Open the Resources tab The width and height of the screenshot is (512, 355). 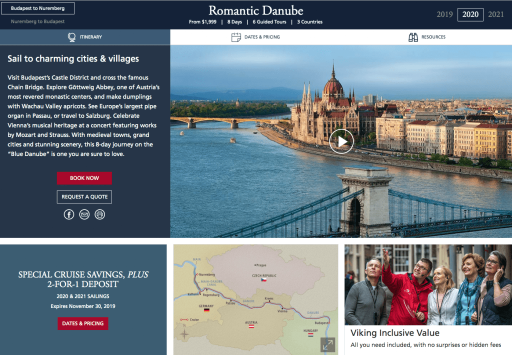pyautogui.click(x=427, y=37)
